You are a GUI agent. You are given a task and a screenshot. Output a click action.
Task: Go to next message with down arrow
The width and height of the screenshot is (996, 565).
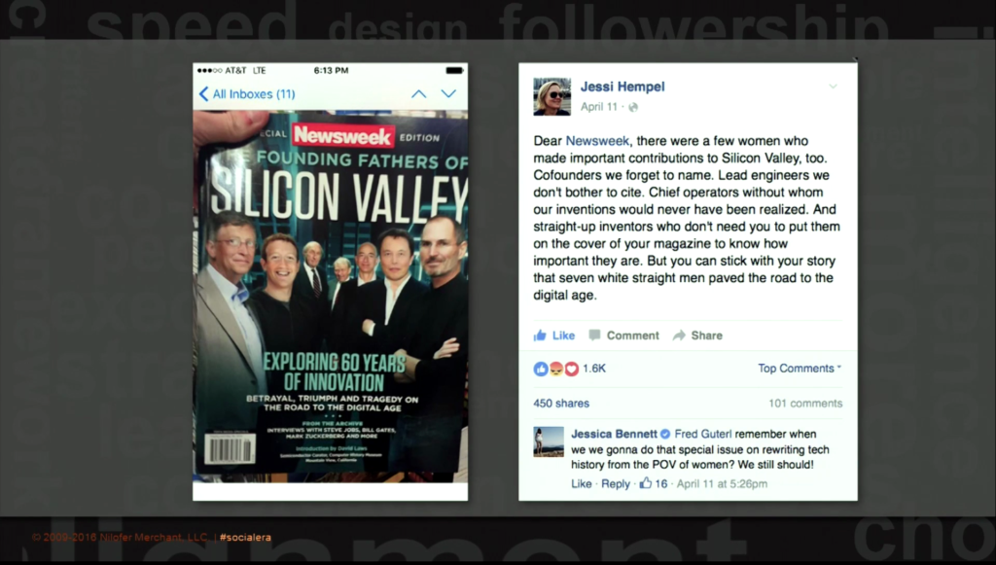pyautogui.click(x=448, y=94)
